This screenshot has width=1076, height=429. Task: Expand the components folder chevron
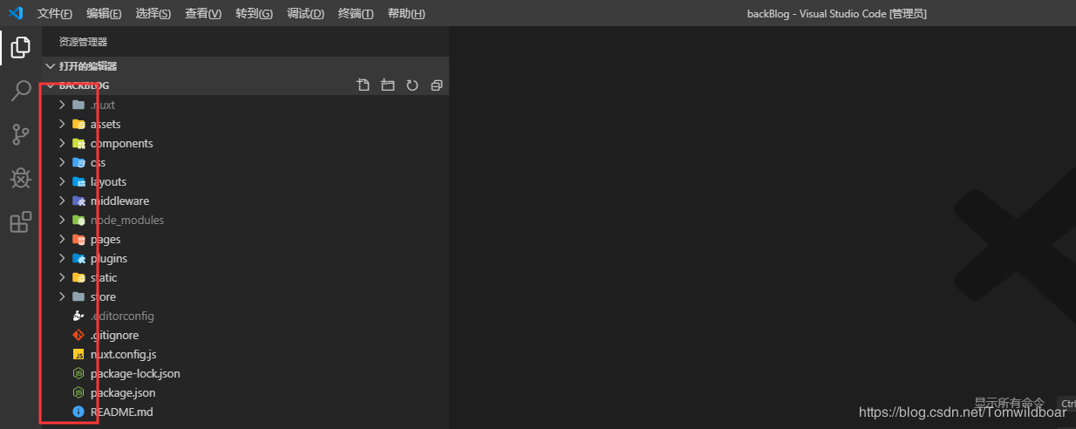pyautogui.click(x=62, y=143)
